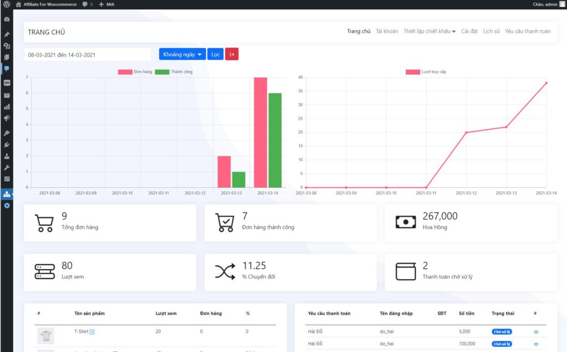Switch to the Lịch sử tab
The image size is (567, 352).
pos(491,31)
